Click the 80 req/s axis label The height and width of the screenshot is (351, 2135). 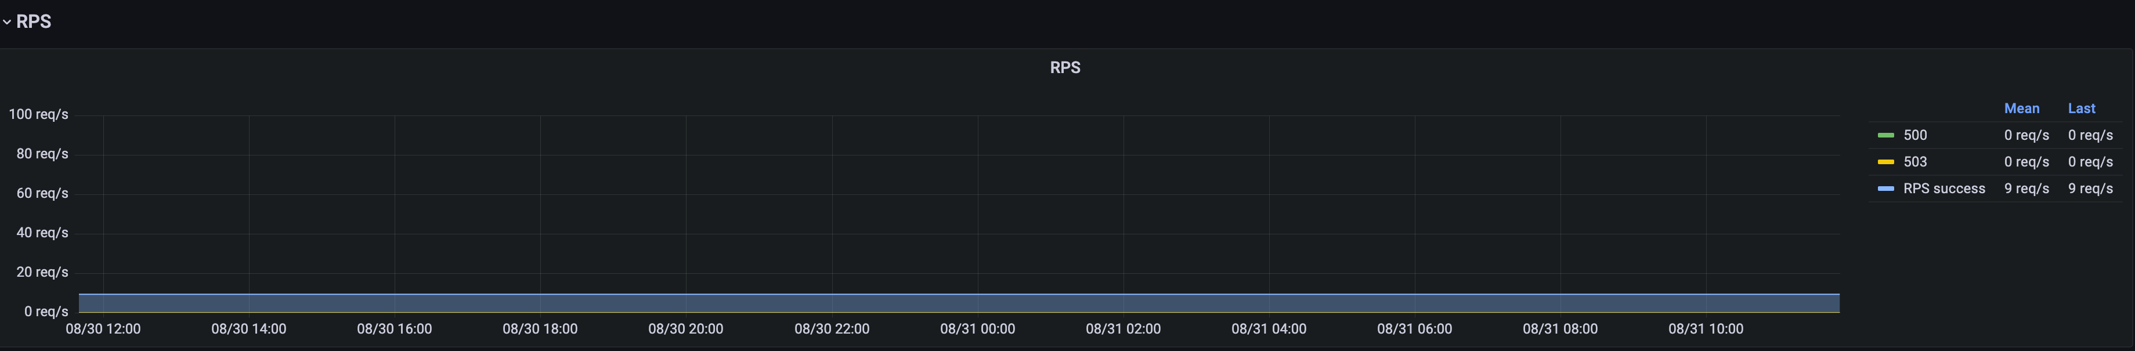(x=42, y=154)
